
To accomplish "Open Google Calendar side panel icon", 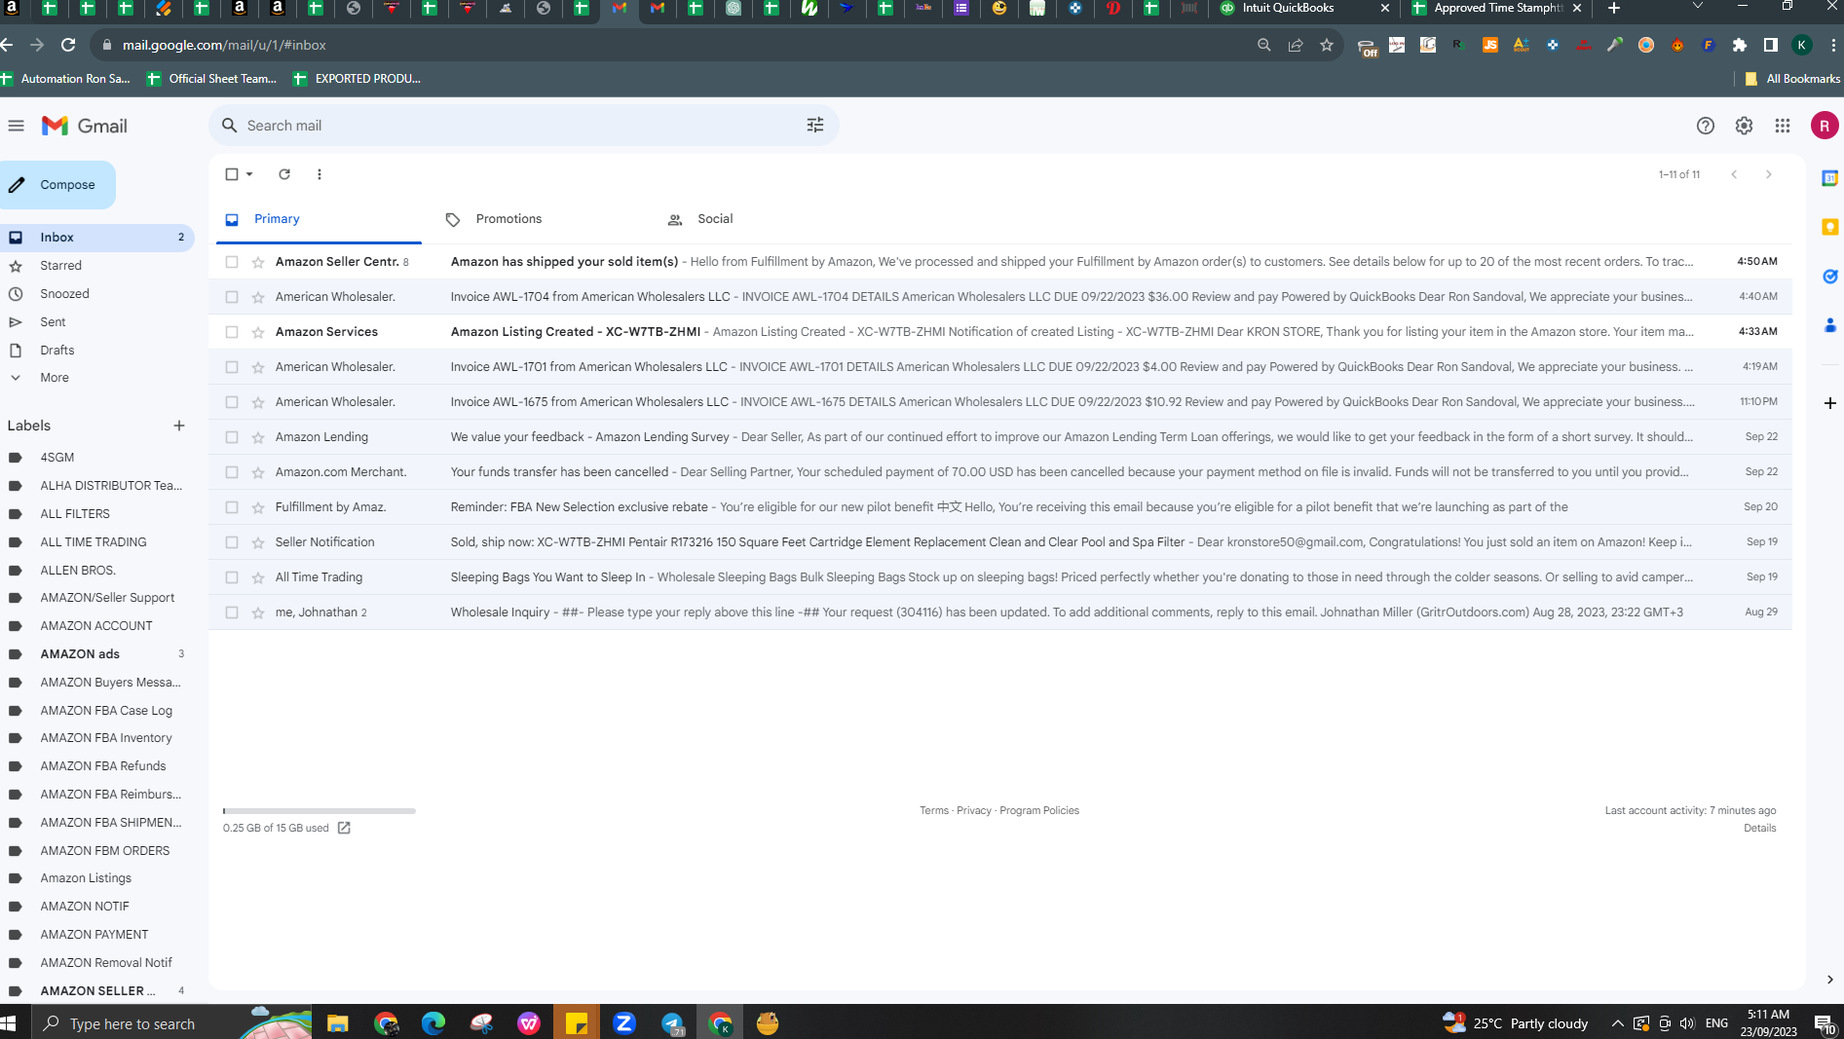I will [x=1829, y=178].
